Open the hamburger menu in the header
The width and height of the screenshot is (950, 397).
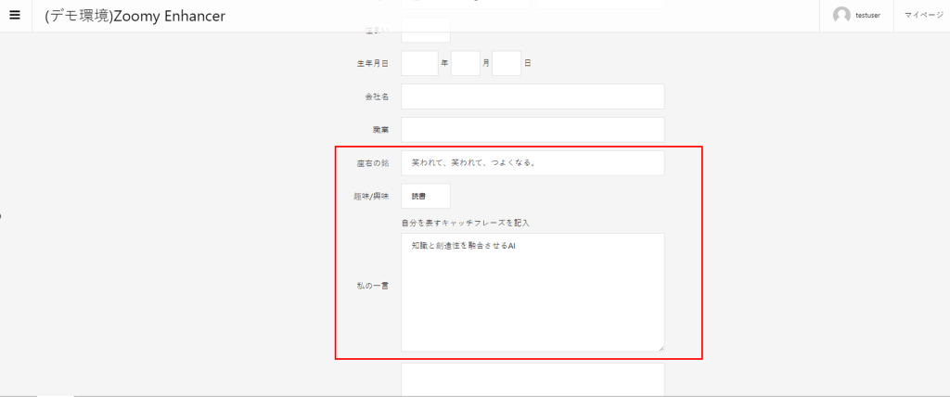pos(15,16)
